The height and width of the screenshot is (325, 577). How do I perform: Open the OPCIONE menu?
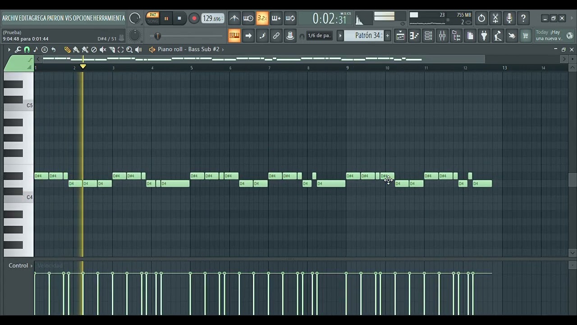(83, 18)
